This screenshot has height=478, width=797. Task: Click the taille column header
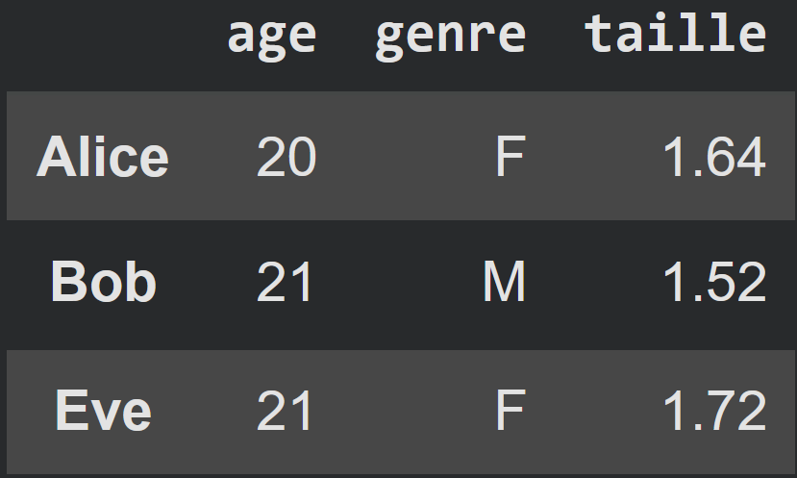coord(675,37)
